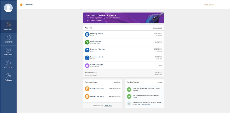Open the Everyday Ethereum account name
231x114 pixels.
click(97, 49)
